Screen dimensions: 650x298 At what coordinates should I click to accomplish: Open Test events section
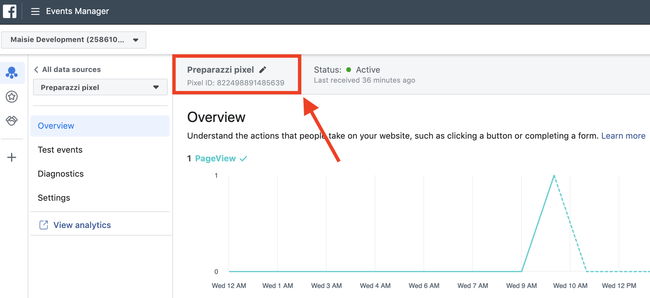[x=60, y=150]
